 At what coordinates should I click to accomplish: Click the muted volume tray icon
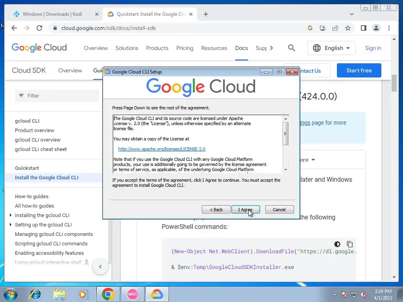tap(363, 295)
